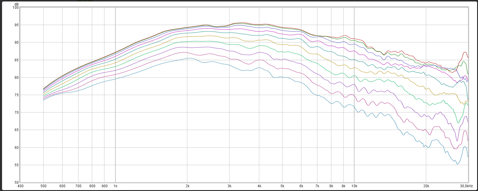
Task: Click the 100 dB Y-axis label
Action: [16, 8]
